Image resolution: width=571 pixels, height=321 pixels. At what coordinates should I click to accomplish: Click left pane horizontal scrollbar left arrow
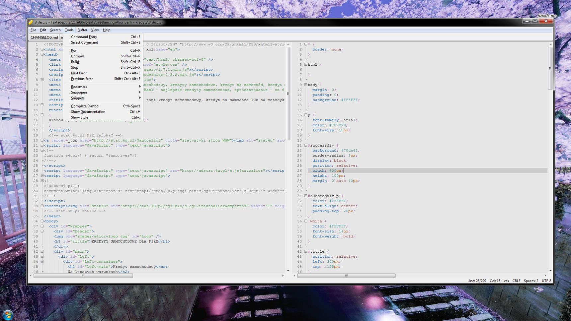click(31, 276)
